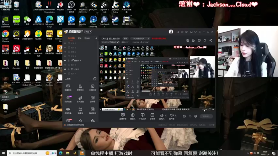Open File Explorer from the taskbar
The height and width of the screenshot is (156, 278).
point(68,153)
